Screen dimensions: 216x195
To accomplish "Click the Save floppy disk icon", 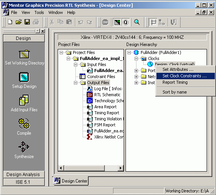I will click(27, 22).
